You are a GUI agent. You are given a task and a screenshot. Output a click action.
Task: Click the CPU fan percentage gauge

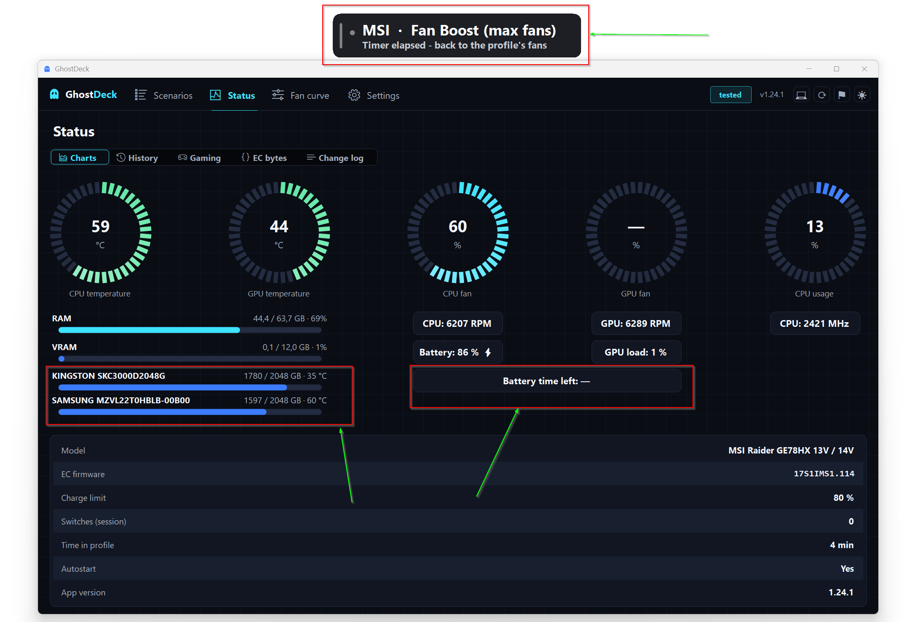458,232
